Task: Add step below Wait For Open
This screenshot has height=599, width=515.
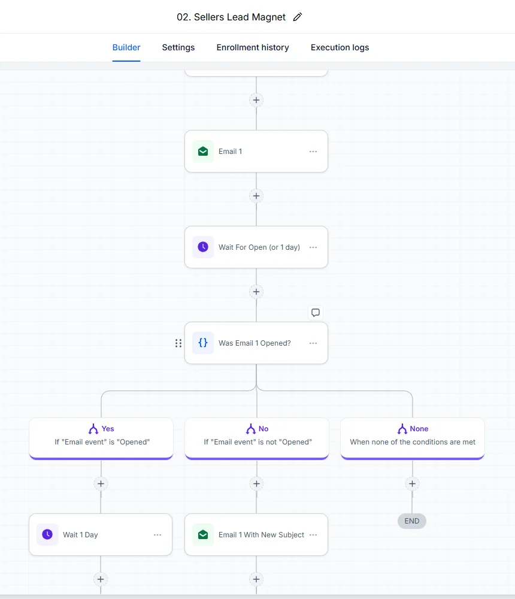Action: [256, 292]
